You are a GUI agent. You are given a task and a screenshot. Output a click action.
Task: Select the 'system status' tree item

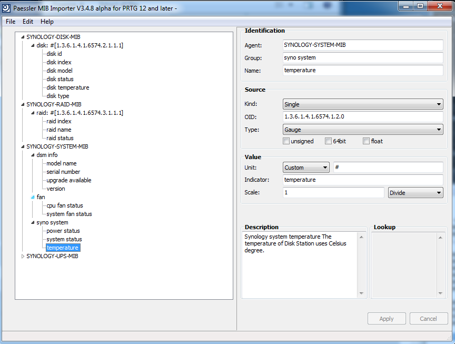tap(64, 239)
